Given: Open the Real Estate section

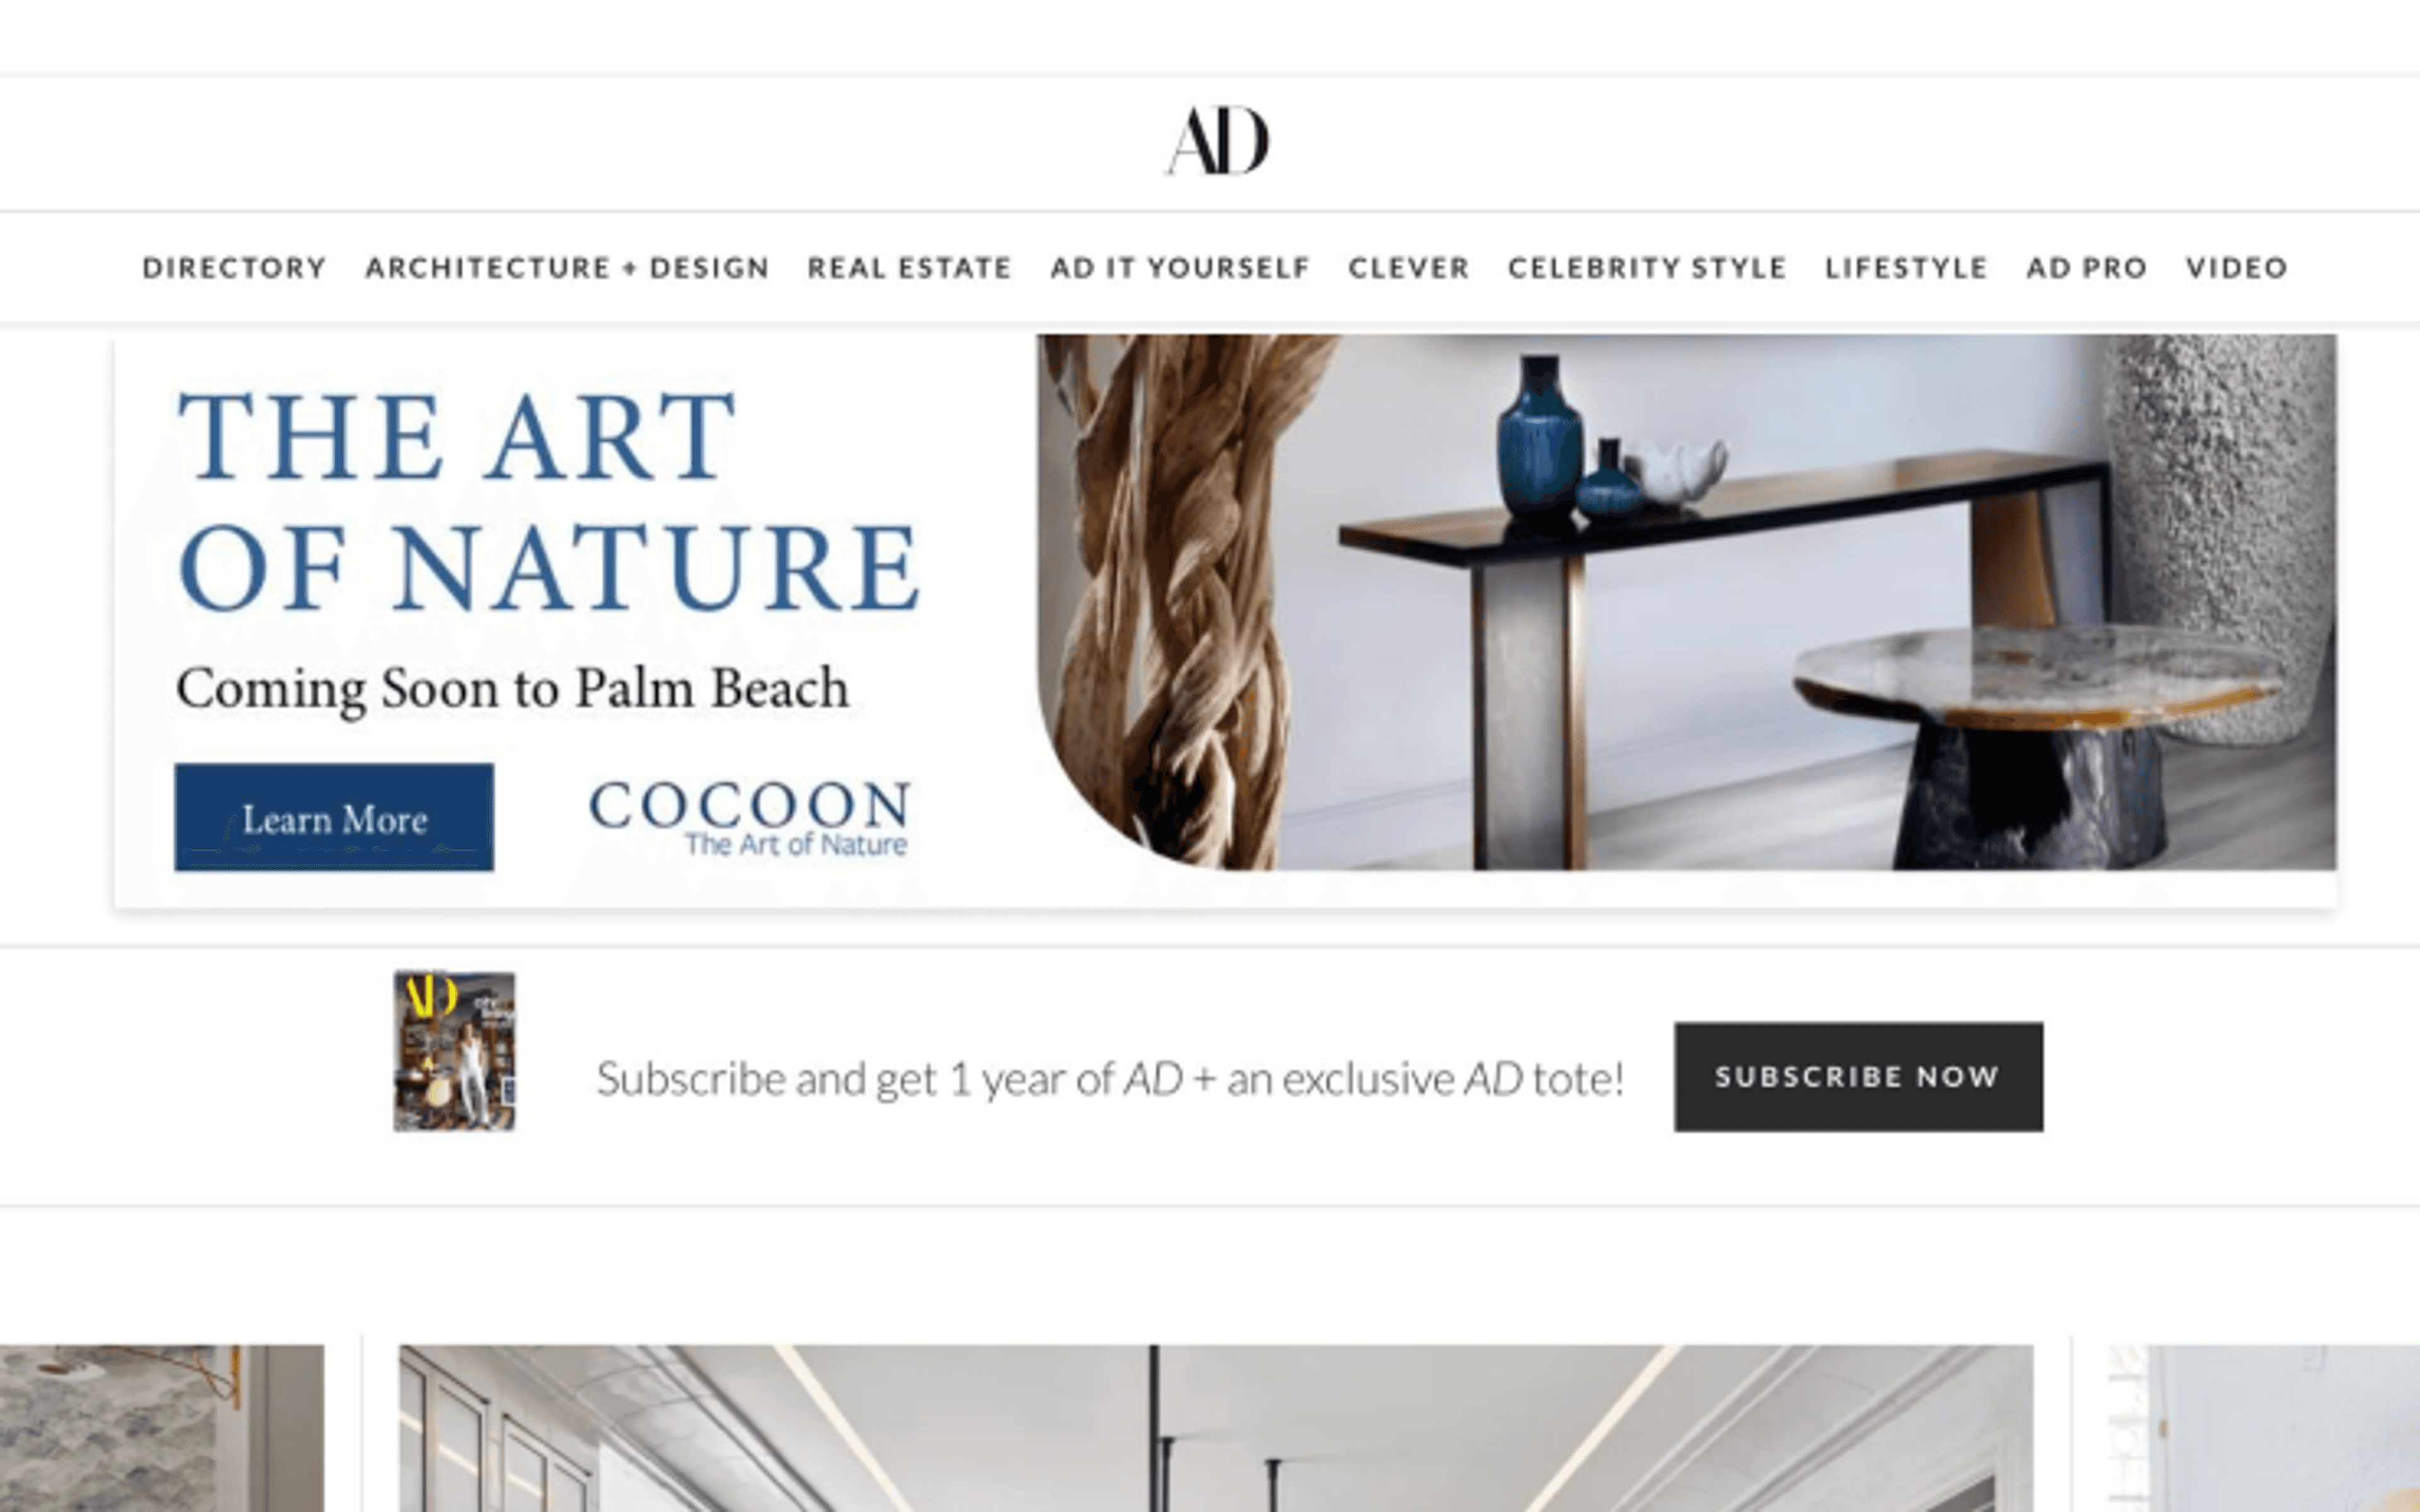Looking at the screenshot, I should 910,268.
